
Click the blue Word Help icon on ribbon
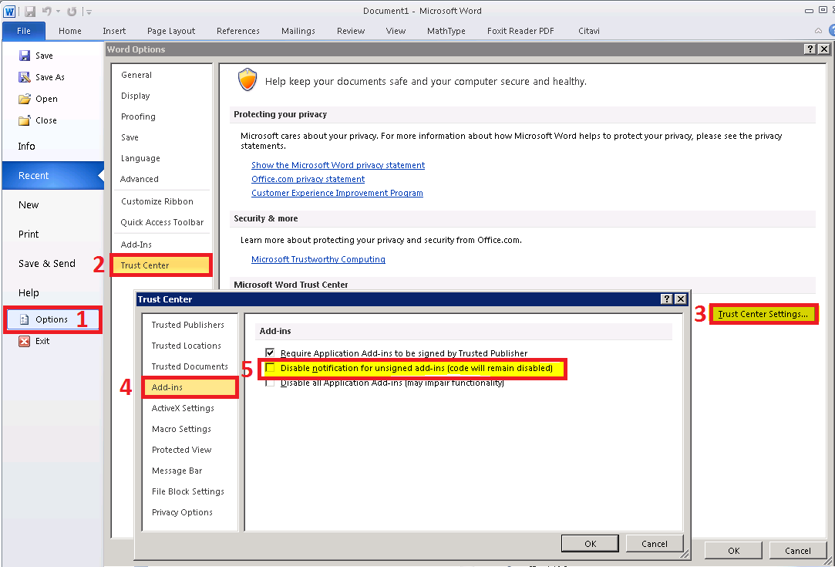click(830, 31)
